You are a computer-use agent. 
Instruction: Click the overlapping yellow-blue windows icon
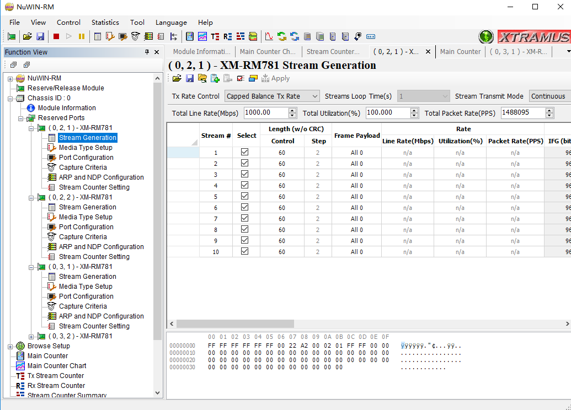(x=253, y=78)
